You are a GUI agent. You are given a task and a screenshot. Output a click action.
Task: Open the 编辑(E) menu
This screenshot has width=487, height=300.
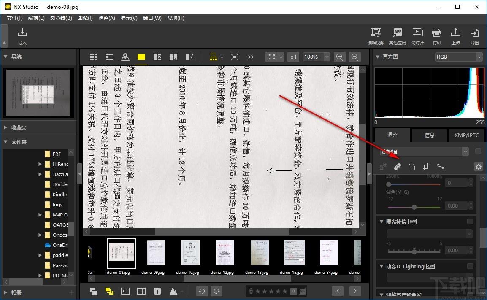(x=36, y=18)
